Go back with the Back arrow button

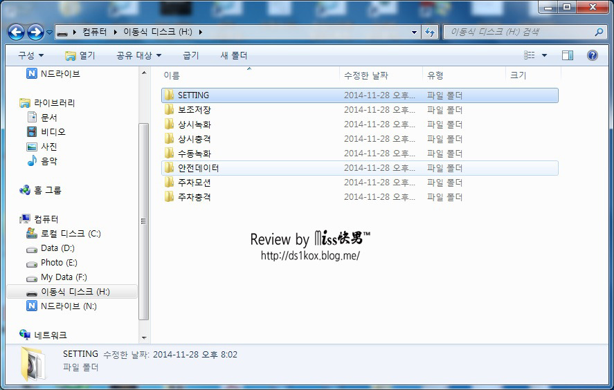coord(17,32)
